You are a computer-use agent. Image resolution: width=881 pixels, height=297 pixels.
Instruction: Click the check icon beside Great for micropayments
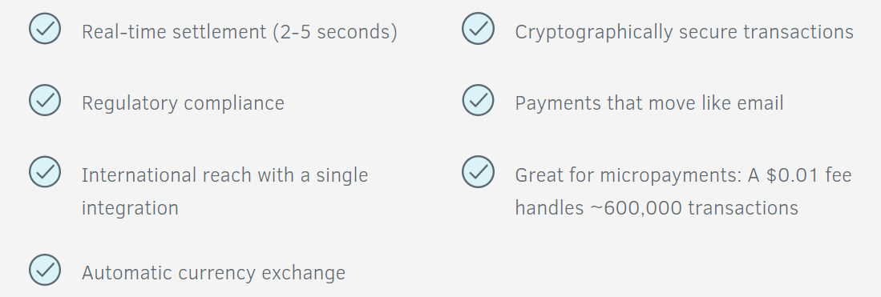click(478, 171)
